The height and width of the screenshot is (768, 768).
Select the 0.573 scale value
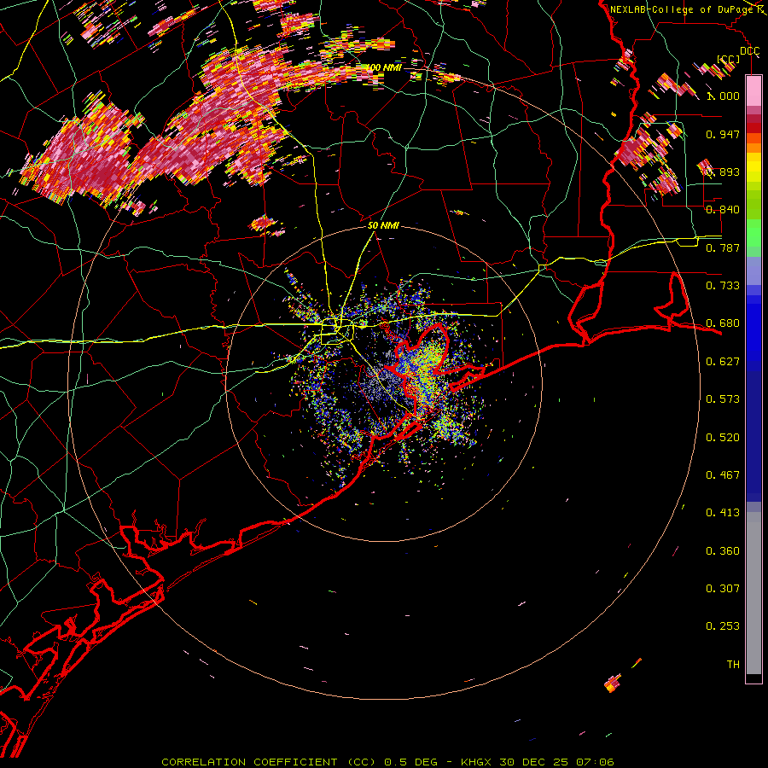[723, 399]
